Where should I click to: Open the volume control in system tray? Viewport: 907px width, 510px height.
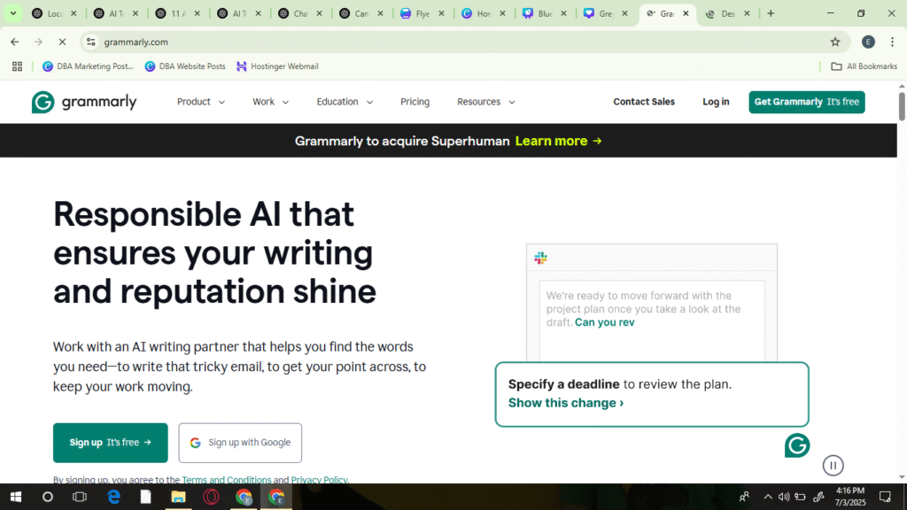[784, 497]
